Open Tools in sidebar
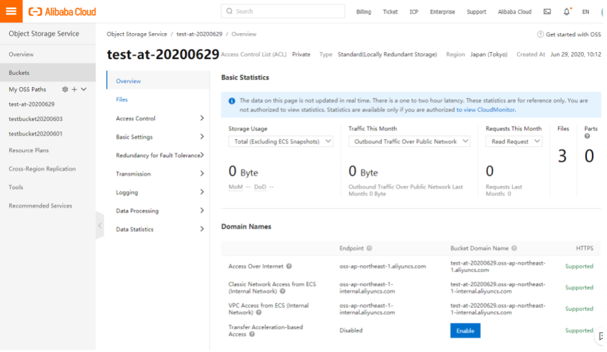Image resolution: width=607 pixels, height=352 pixels. [16, 188]
